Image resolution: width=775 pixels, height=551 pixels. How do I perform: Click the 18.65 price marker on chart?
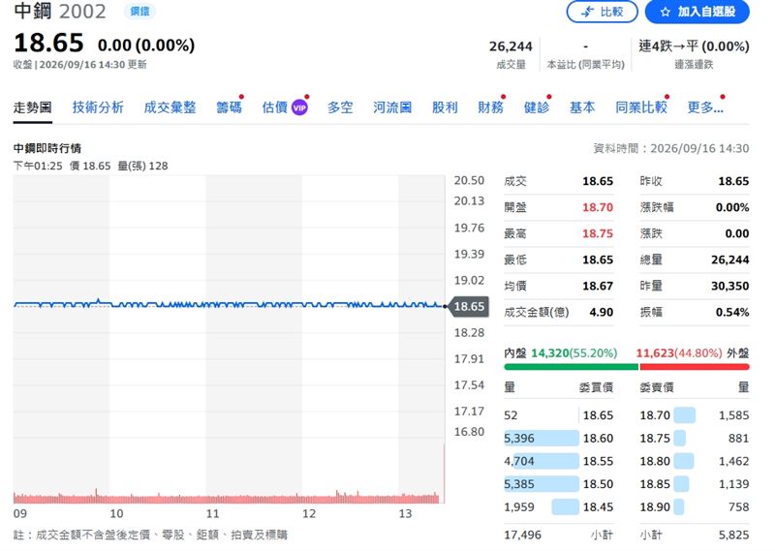[469, 306]
